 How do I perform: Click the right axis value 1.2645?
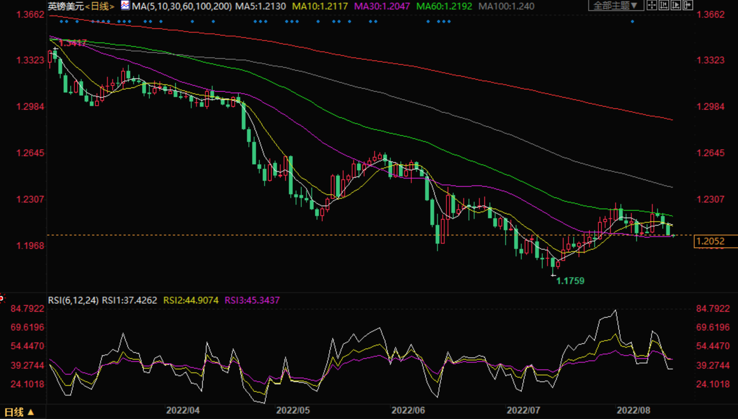tap(711, 153)
